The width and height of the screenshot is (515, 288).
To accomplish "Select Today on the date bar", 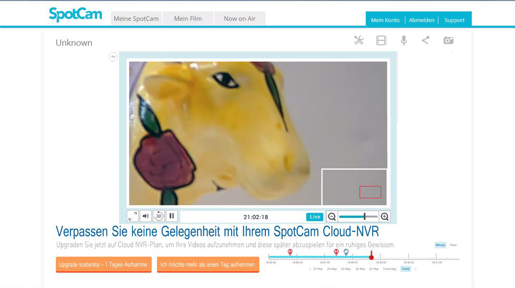I will [x=406, y=269].
